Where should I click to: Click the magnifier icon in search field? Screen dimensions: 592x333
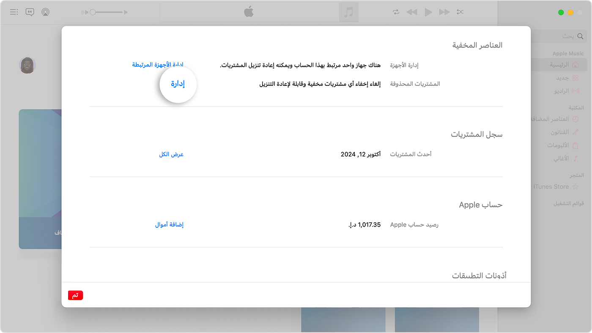(x=580, y=36)
